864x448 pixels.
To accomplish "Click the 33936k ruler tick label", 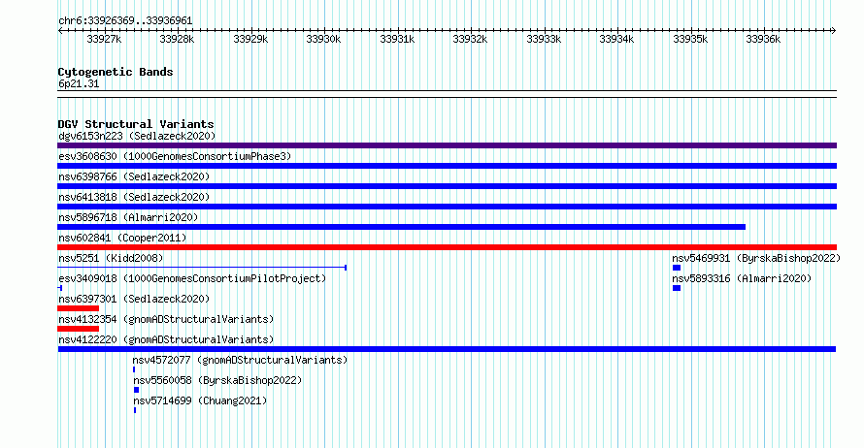I will coord(763,39).
